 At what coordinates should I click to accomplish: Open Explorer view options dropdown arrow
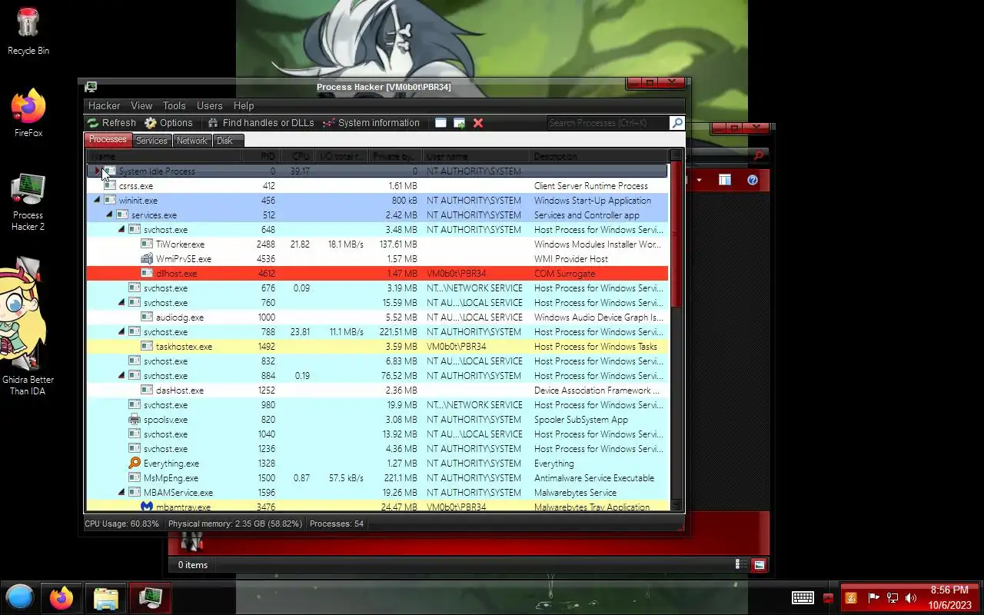(x=699, y=180)
